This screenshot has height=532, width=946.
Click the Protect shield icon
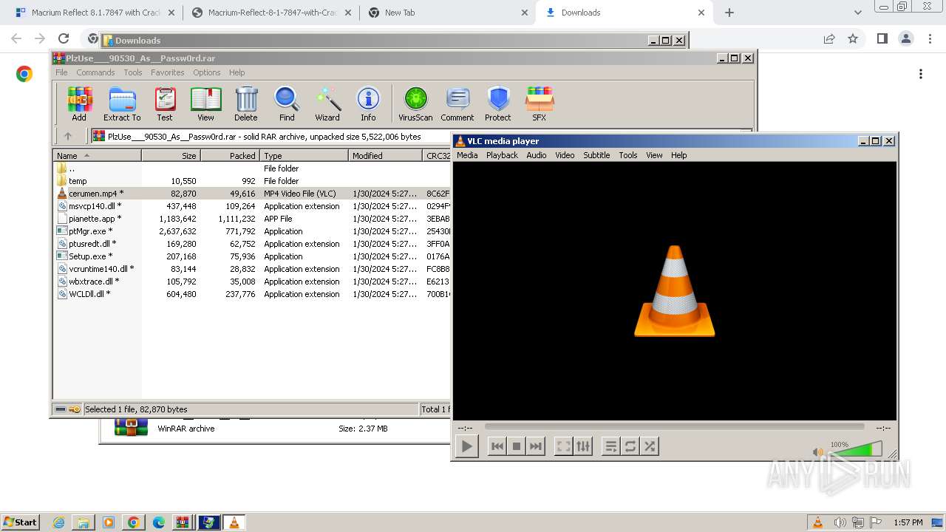pos(498,103)
